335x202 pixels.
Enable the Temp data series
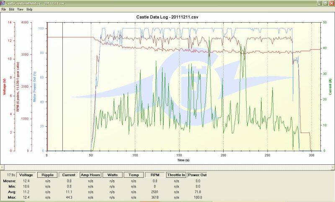134,175
